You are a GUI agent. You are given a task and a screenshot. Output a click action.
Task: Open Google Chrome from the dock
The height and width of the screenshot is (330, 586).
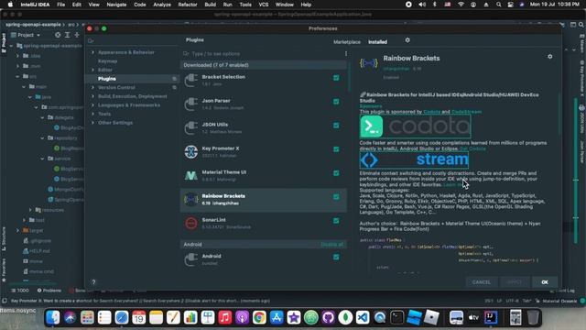point(259,318)
